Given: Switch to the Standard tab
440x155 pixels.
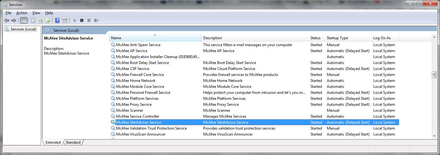Looking at the screenshot, I should (x=73, y=142).
